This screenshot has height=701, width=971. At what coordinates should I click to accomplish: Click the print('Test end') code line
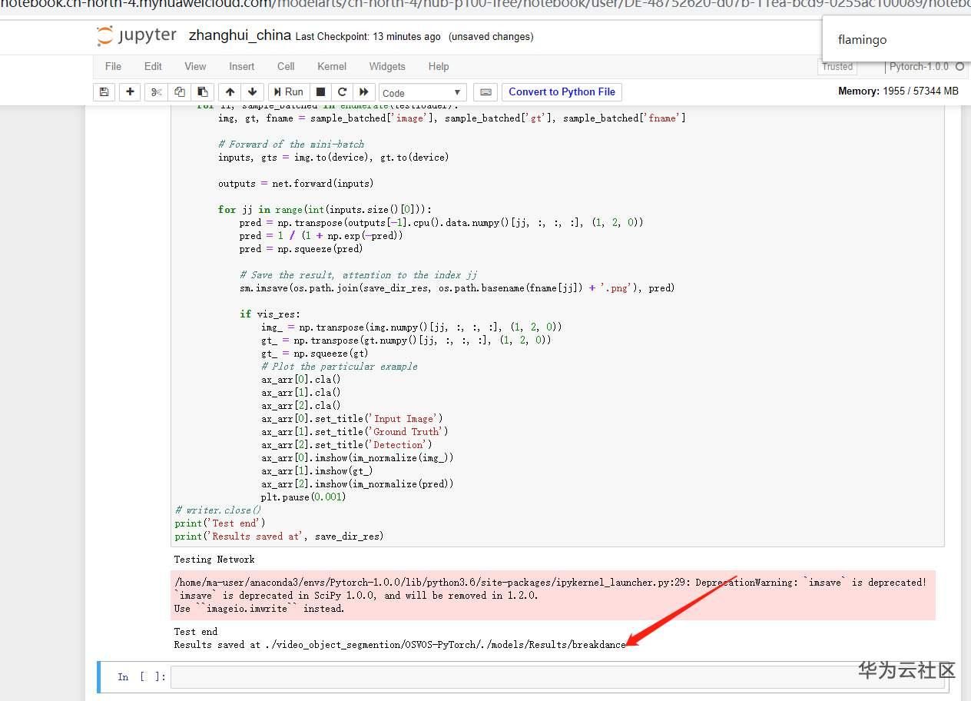220,523
